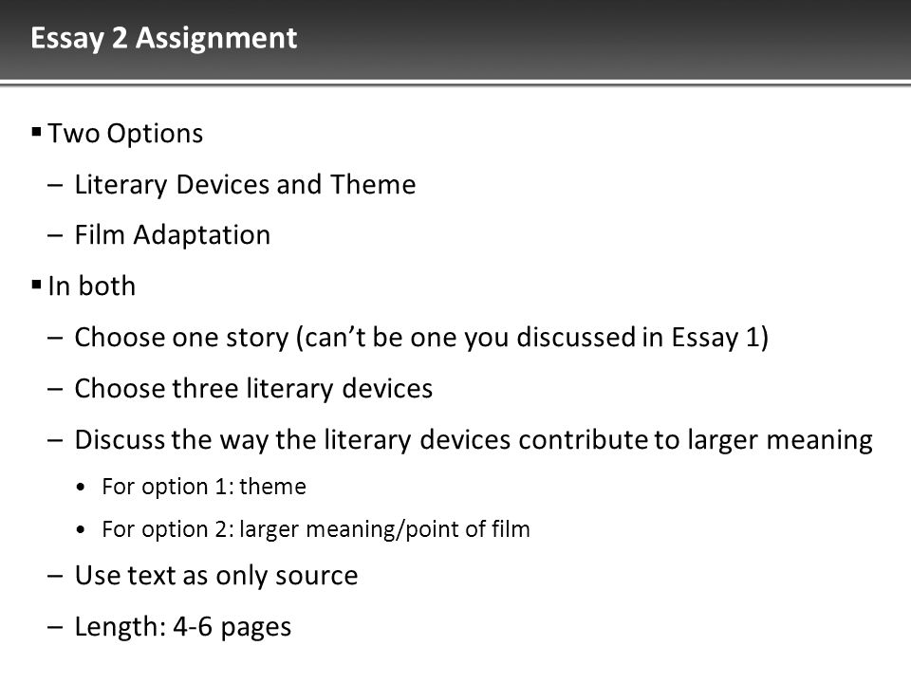Select 'Use text as only source' line

[216, 576]
